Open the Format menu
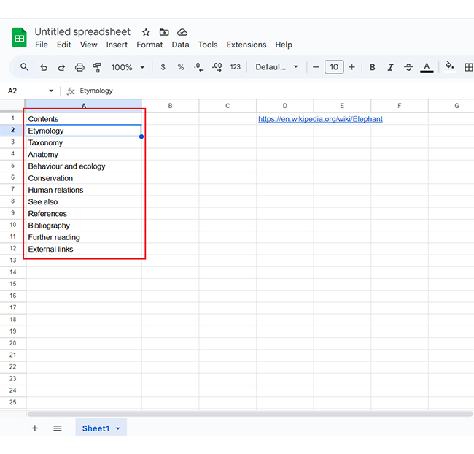Screen dimensions: 474x454 click(149, 45)
